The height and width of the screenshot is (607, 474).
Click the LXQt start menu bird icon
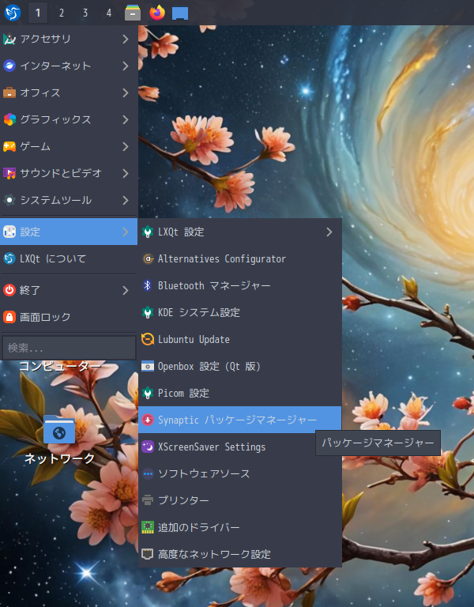click(x=12, y=13)
